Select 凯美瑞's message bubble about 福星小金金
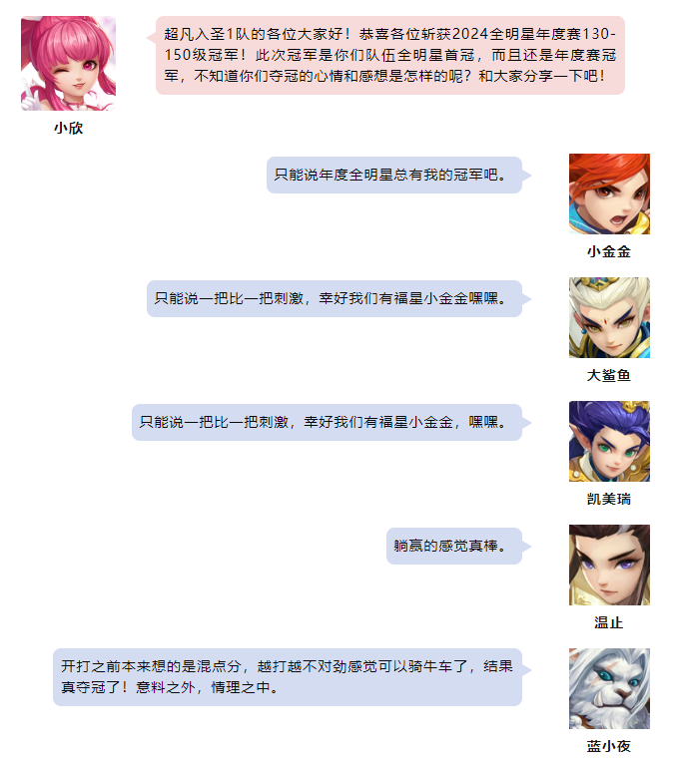 [327, 422]
